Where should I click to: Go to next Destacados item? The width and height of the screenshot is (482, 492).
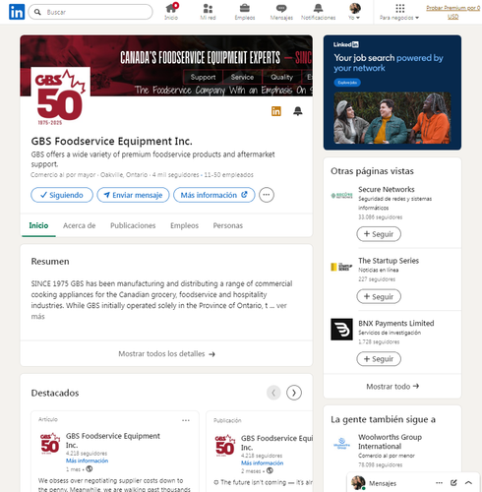[294, 393]
